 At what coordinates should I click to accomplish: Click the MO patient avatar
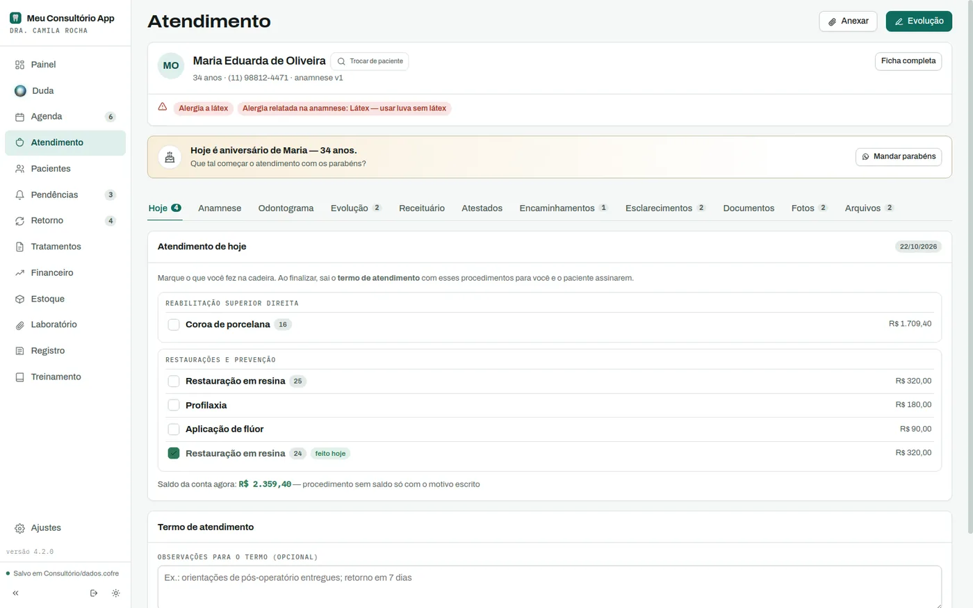tap(171, 65)
